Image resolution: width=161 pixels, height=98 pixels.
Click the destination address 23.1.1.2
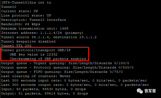88,37
